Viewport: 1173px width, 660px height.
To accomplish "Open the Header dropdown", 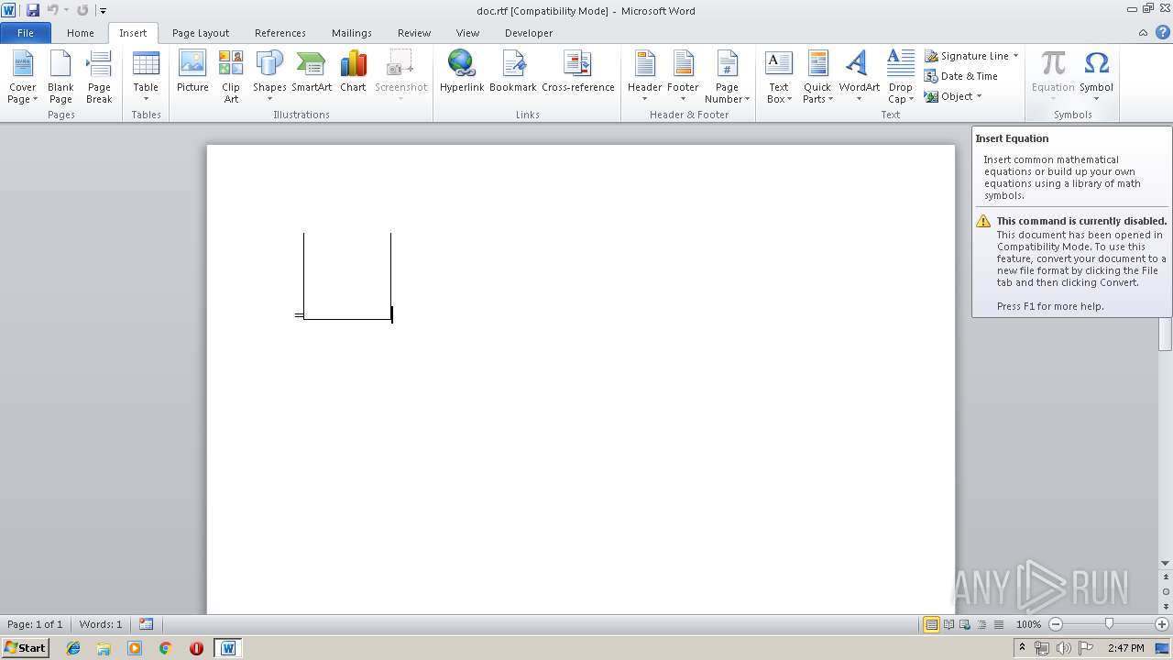I will [644, 77].
